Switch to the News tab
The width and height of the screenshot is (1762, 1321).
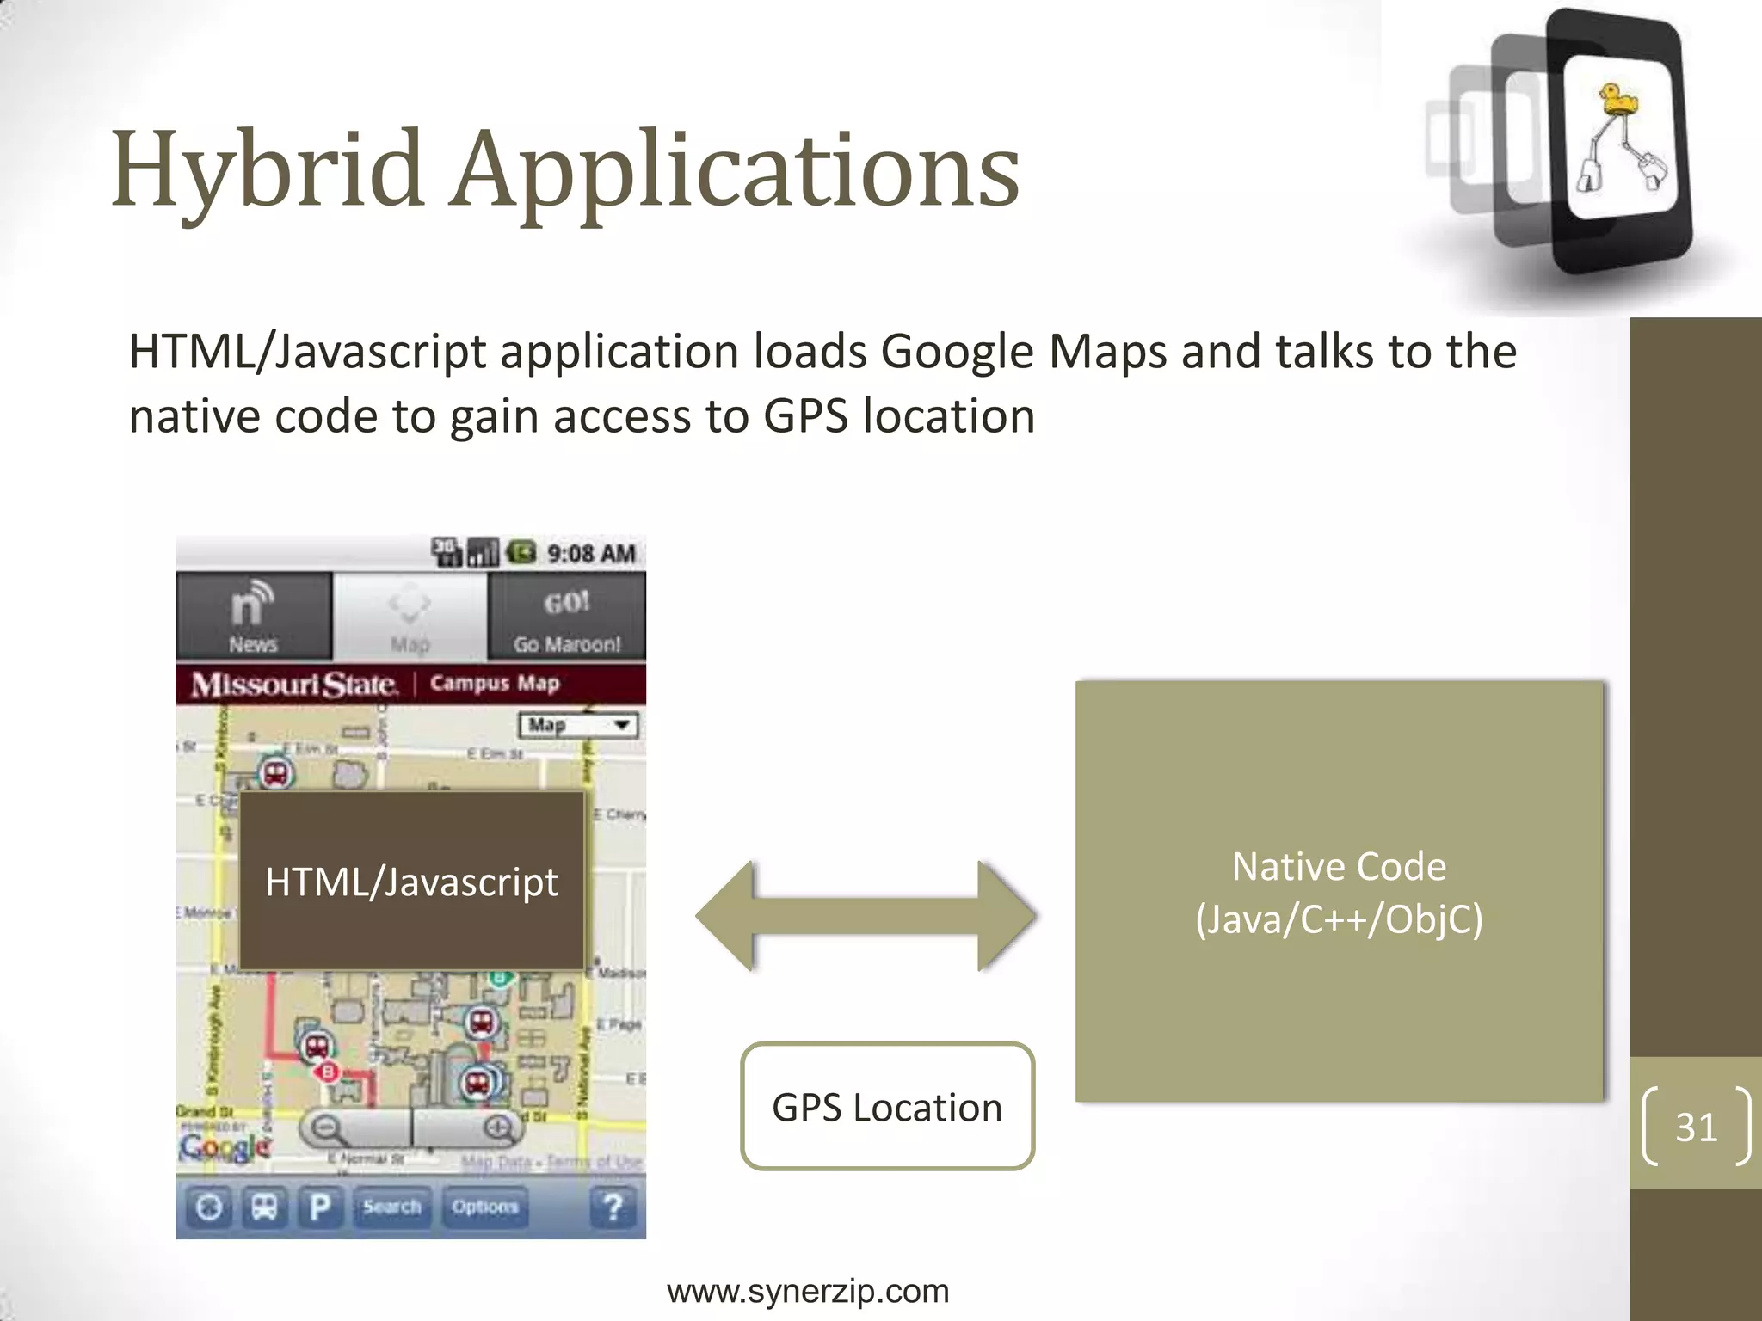click(x=253, y=617)
